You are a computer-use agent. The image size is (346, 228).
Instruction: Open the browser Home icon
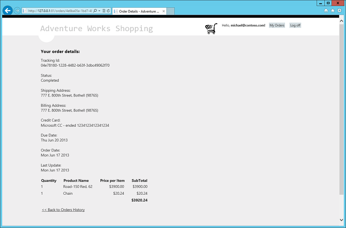click(326, 10)
